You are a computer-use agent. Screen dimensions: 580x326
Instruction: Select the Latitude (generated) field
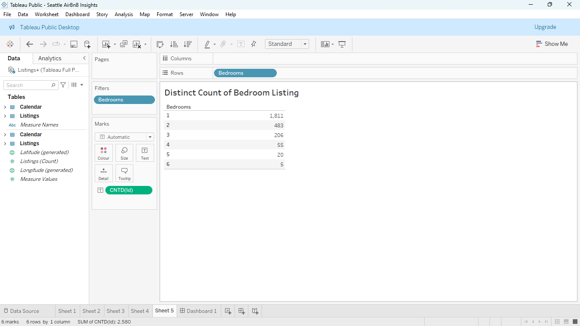tap(45, 152)
